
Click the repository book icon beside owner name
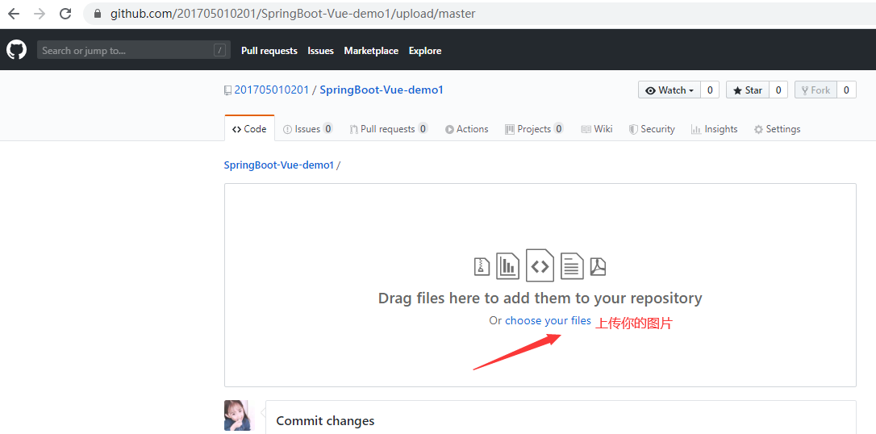(227, 90)
